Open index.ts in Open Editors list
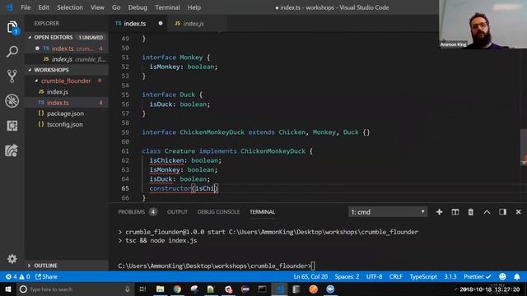The height and width of the screenshot is (296, 527). [67, 49]
